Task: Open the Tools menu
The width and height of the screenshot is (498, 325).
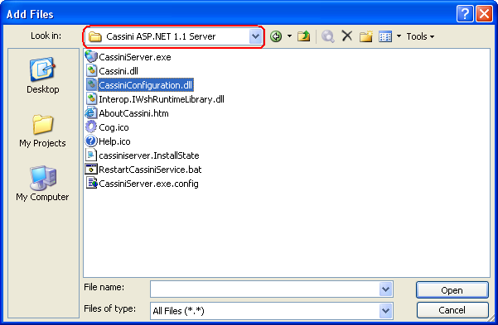Action: [x=420, y=36]
